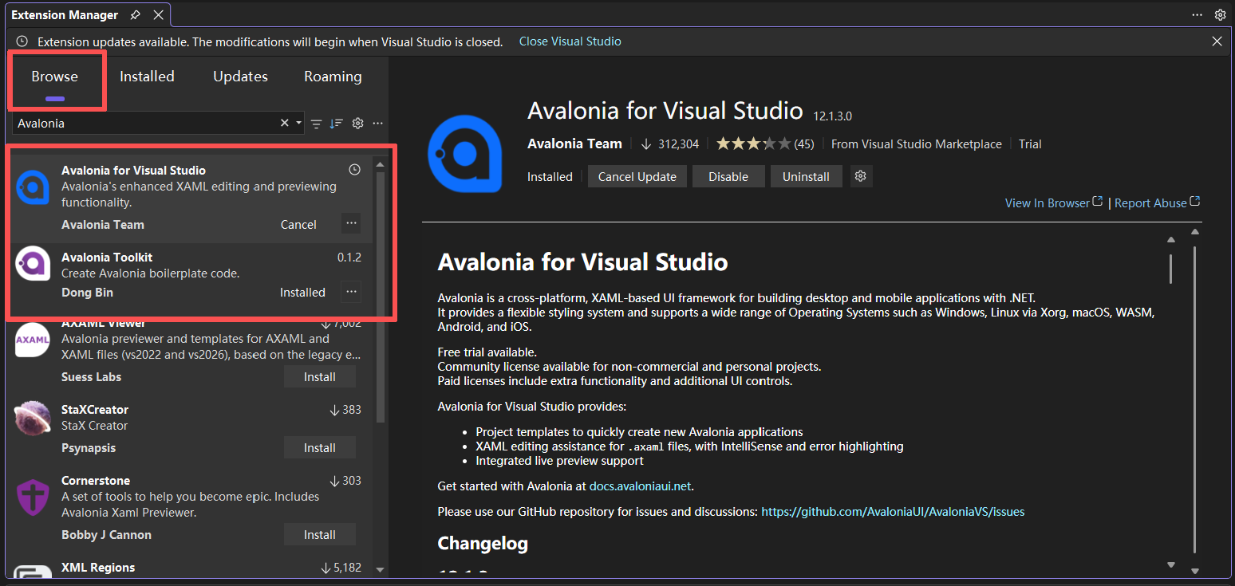Image resolution: width=1235 pixels, height=586 pixels.
Task: Click Avalonia Team publisher name in details
Action: (x=574, y=144)
